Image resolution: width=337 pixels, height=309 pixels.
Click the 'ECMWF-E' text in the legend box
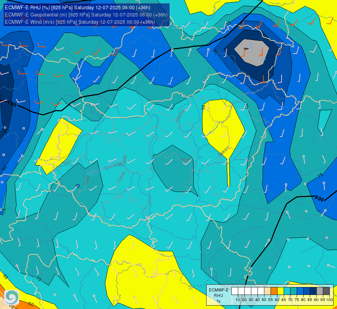[x=219, y=290]
